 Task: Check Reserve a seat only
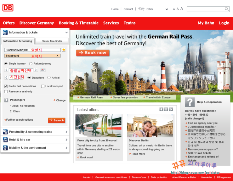click(6, 91)
